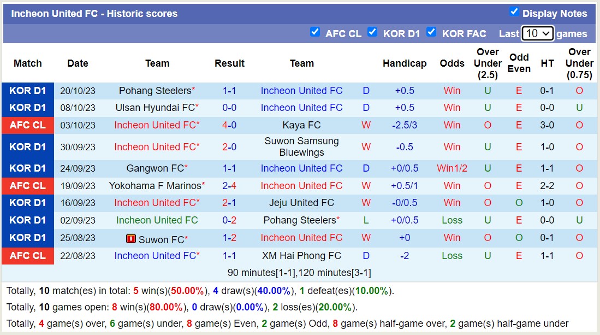The image size is (600, 335).
Task: Open Suwon Samsung Bluewings team link
Action: pos(302,146)
